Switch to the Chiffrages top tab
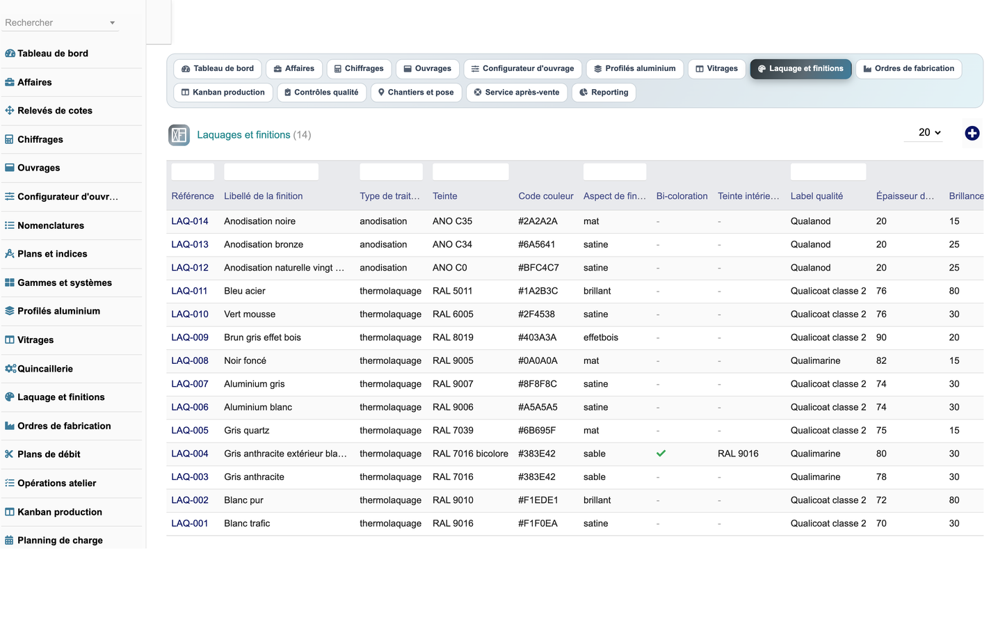The width and height of the screenshot is (1005, 622). [x=359, y=69]
